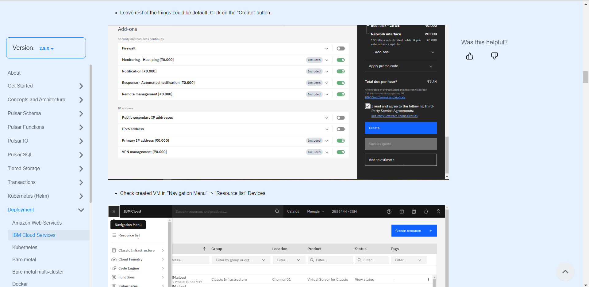This screenshot has width=589, height=287.
Task: Expand Concepts and Architecture section
Action: coord(81,100)
